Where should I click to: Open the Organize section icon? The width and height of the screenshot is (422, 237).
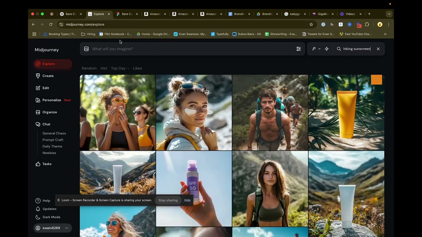point(38,112)
